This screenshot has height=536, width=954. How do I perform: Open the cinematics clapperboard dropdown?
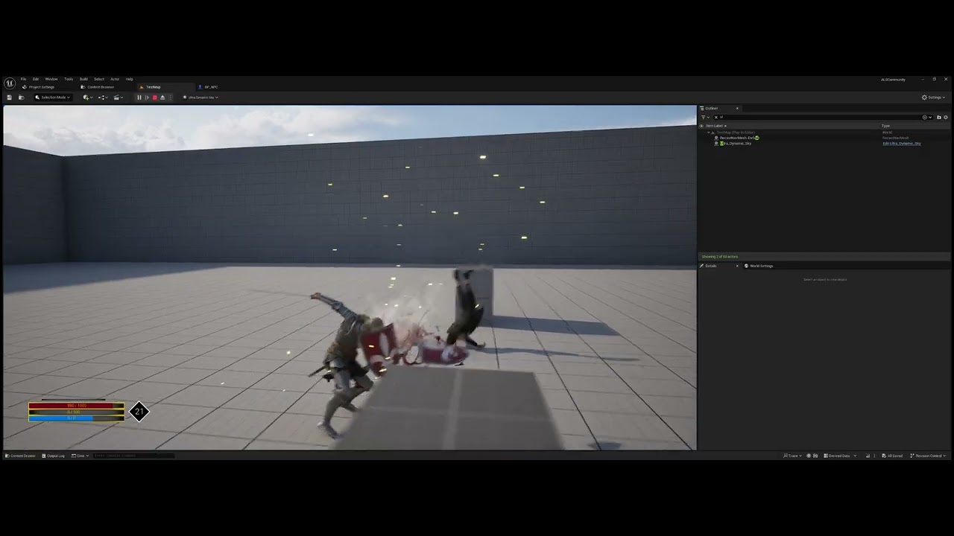pos(118,98)
